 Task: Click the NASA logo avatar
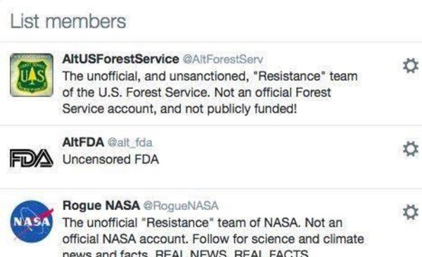click(x=32, y=221)
